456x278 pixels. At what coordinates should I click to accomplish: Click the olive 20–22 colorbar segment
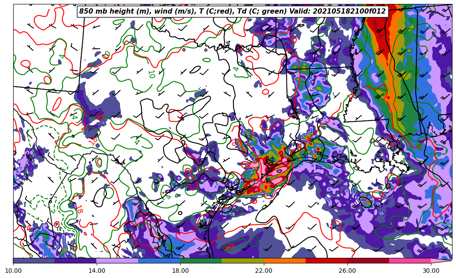click(243, 260)
